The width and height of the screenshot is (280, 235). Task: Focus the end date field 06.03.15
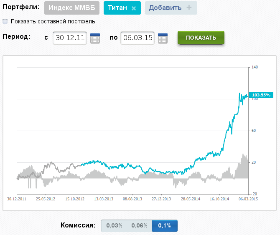click(x=137, y=38)
